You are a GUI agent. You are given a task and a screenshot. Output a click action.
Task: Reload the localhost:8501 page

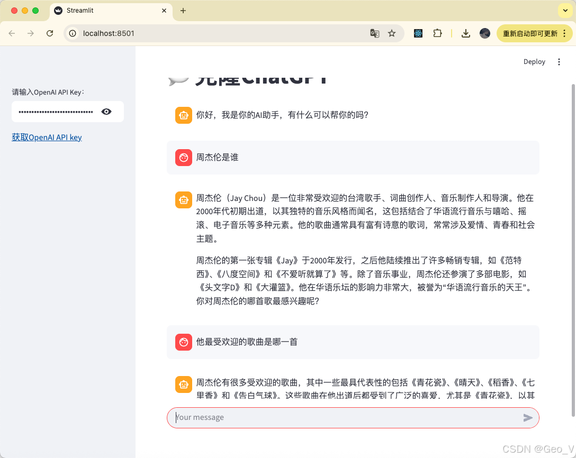pos(50,33)
